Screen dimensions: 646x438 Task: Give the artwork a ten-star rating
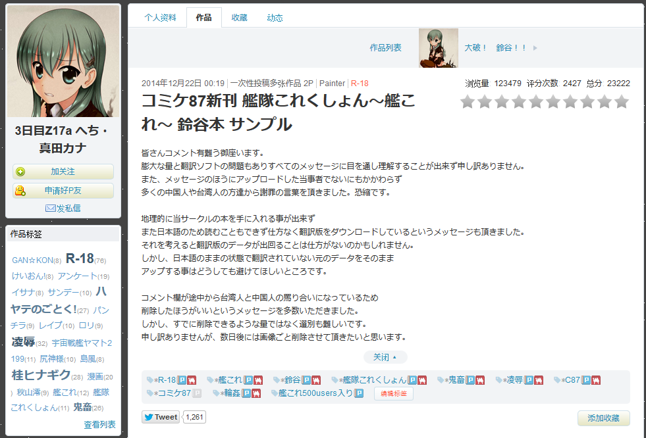(621, 102)
